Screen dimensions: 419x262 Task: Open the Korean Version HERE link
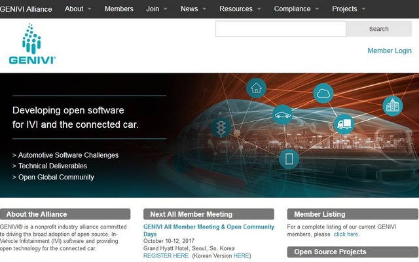(242, 255)
